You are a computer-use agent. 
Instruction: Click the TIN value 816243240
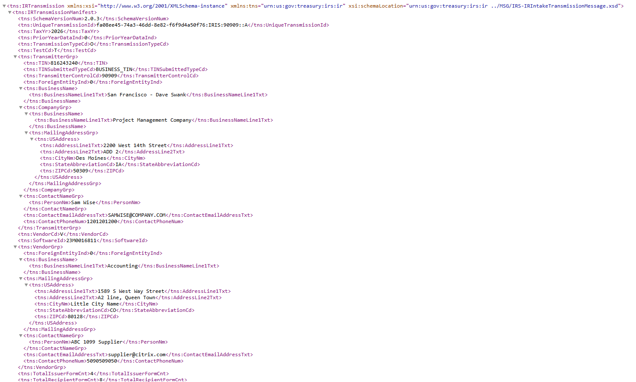(x=64, y=63)
